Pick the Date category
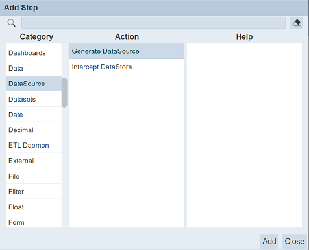309x250 pixels. [34, 115]
